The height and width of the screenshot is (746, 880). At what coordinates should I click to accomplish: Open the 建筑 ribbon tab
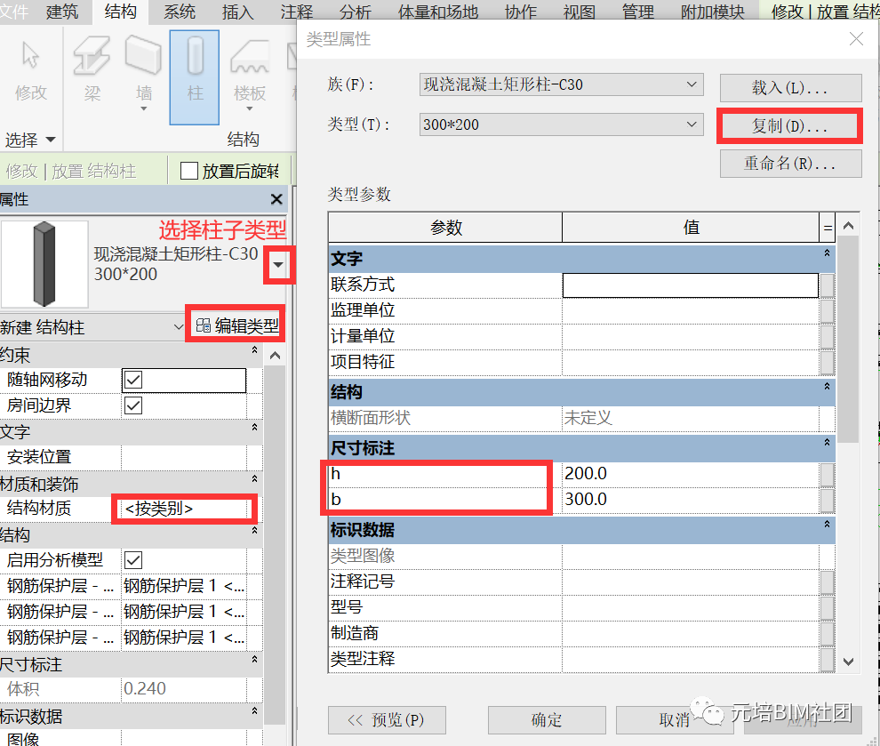(62, 12)
